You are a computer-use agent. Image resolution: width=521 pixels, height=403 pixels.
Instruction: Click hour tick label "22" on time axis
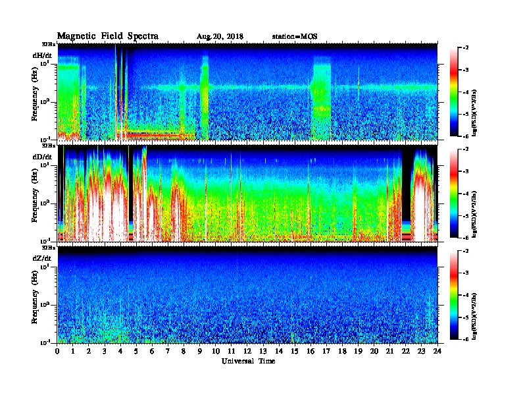click(406, 352)
